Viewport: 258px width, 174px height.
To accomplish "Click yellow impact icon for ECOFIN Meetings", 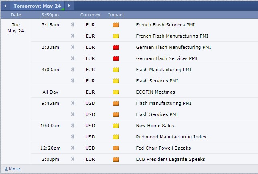I will (x=116, y=92).
